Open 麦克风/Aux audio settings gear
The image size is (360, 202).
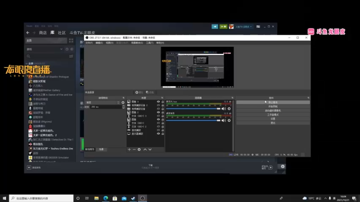(x=229, y=109)
